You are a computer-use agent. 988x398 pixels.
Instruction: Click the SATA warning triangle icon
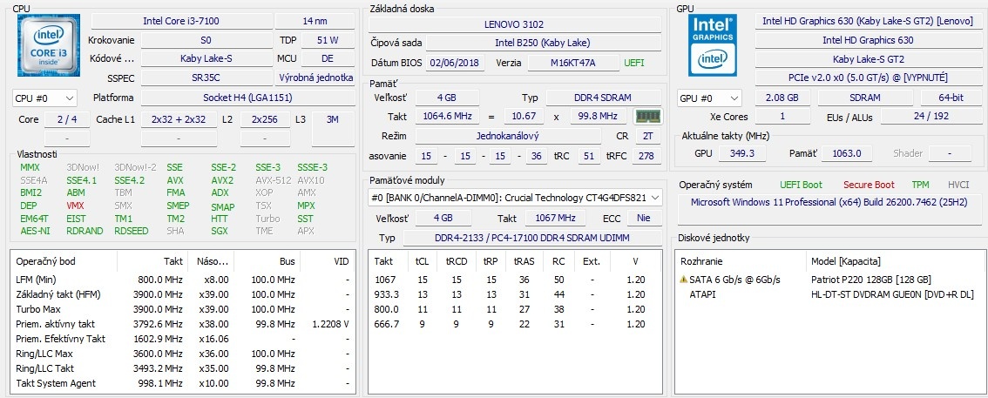683,280
